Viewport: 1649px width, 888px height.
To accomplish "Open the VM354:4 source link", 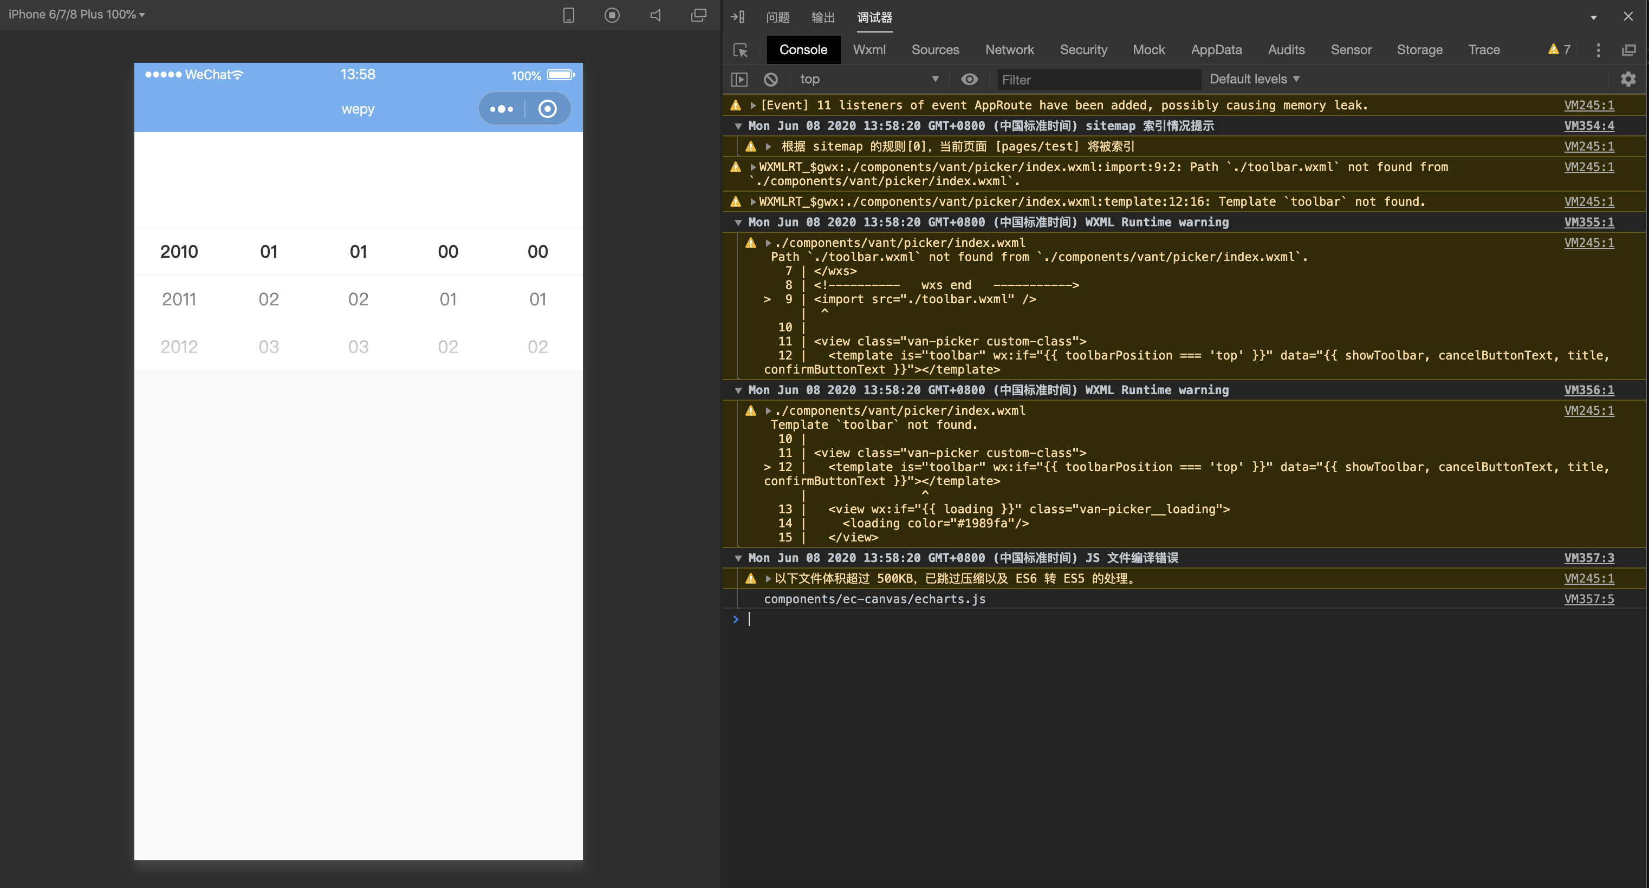I will [1589, 126].
